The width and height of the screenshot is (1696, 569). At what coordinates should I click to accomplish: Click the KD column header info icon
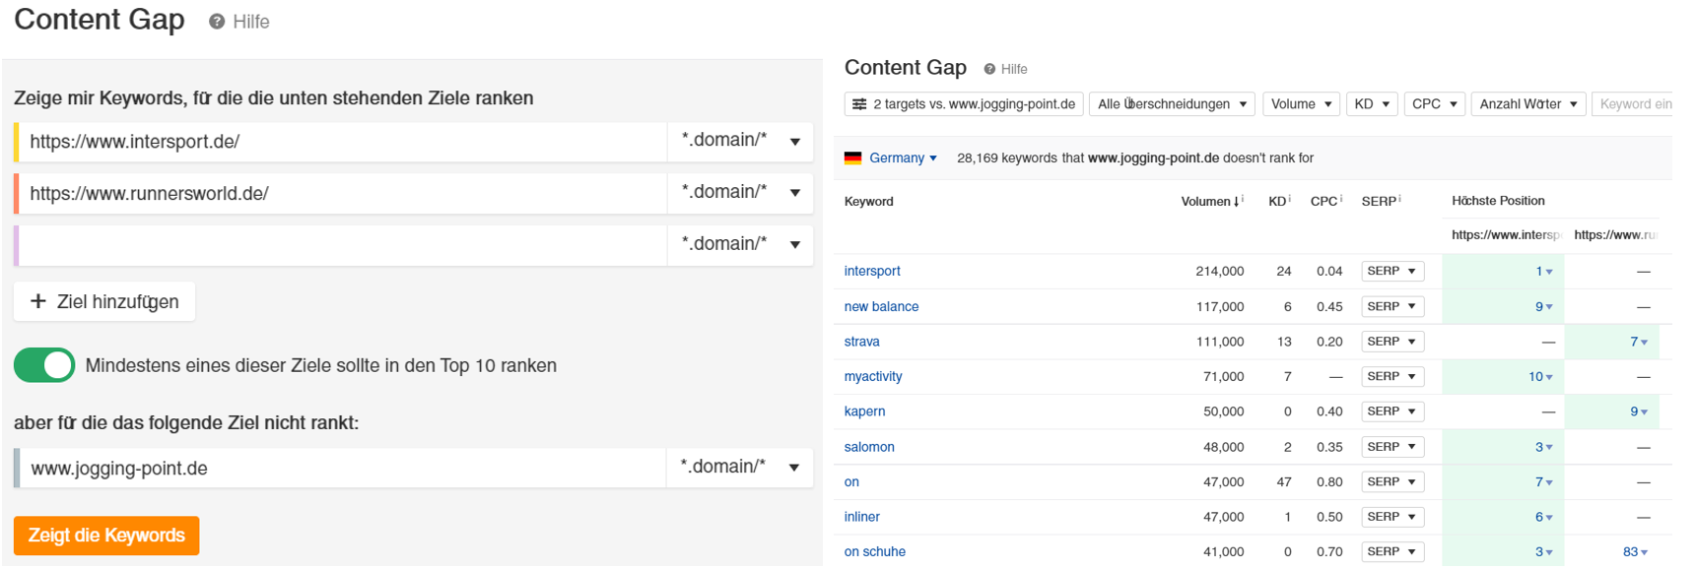[1288, 197]
